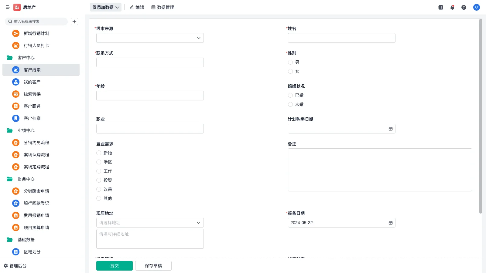Click the notification bell icon

(x=452, y=7)
